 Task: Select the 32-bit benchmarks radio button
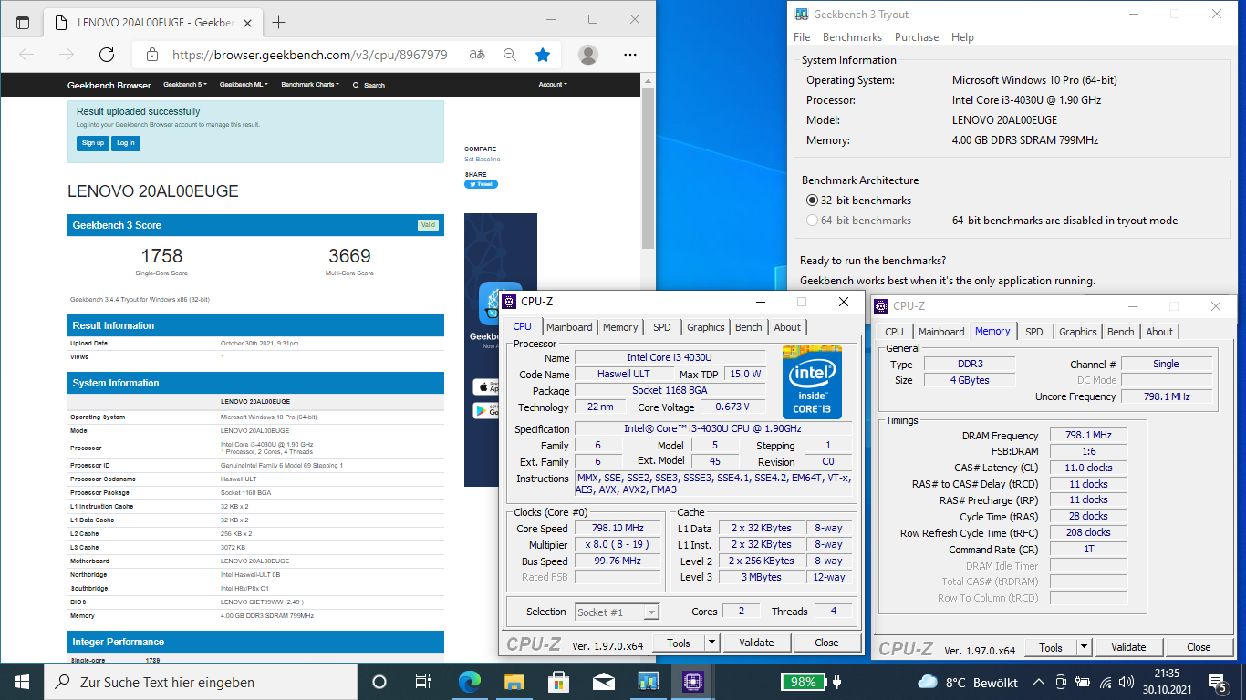point(813,201)
